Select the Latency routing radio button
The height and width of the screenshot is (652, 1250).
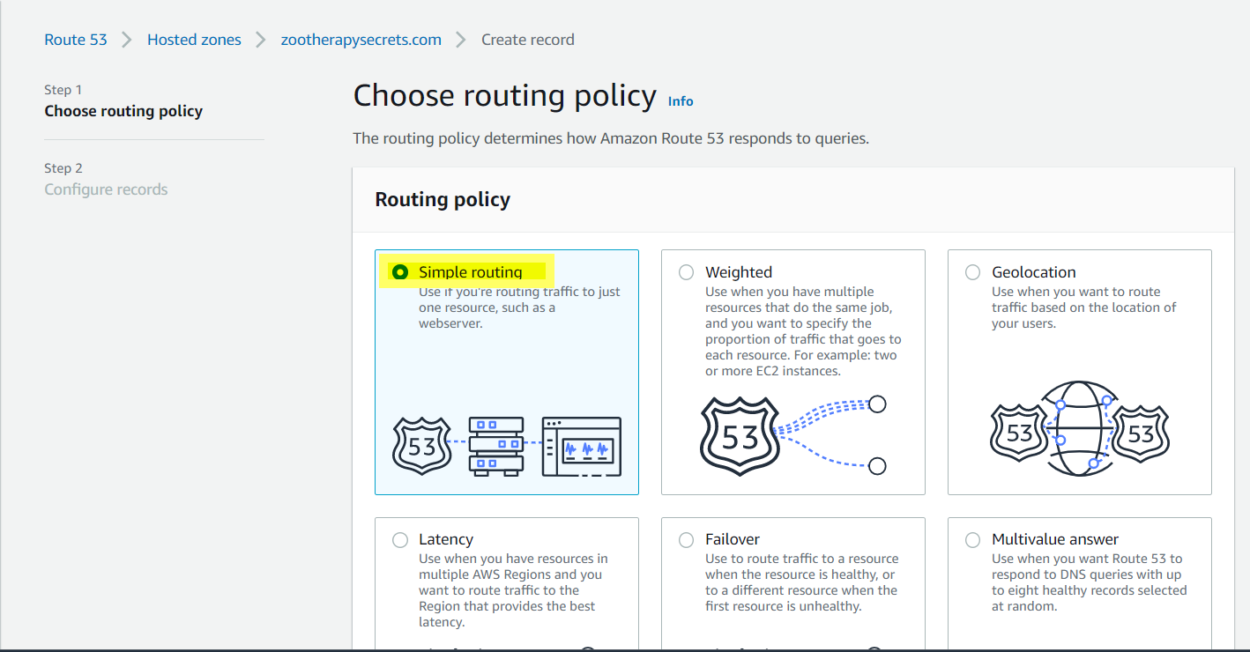pos(400,539)
